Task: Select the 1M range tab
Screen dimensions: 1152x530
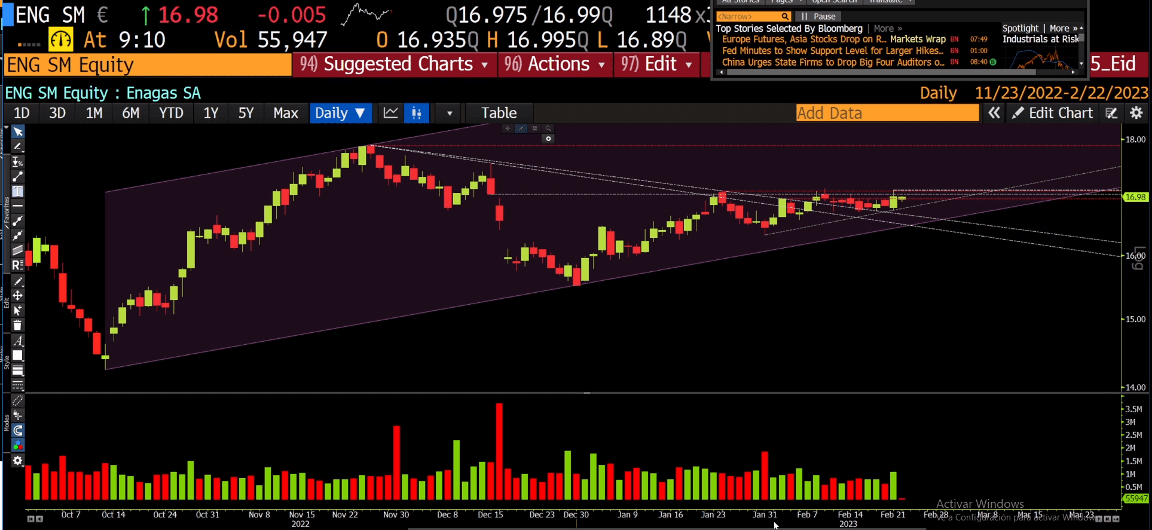Action: 94,113
